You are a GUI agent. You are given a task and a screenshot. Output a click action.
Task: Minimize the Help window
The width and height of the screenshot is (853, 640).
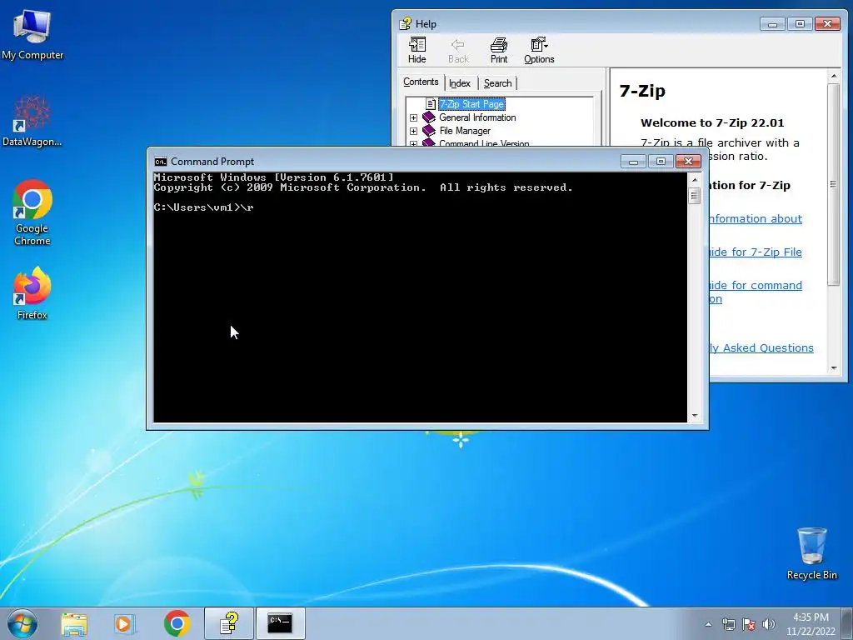point(772,24)
